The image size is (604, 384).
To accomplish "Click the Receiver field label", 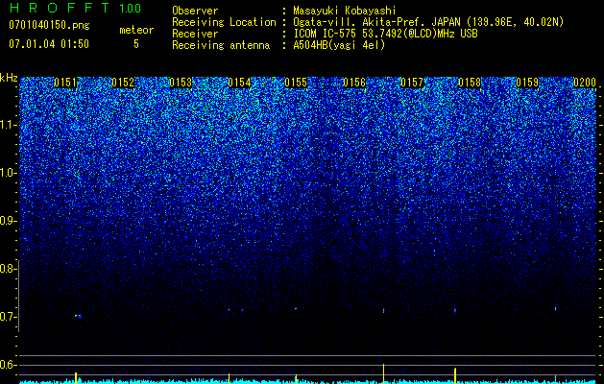I will (x=195, y=34).
